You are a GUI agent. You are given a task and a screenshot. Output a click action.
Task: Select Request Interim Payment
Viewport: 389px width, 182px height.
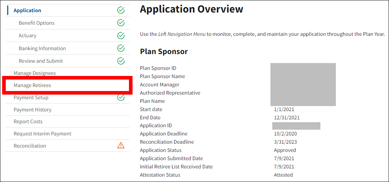click(x=42, y=134)
